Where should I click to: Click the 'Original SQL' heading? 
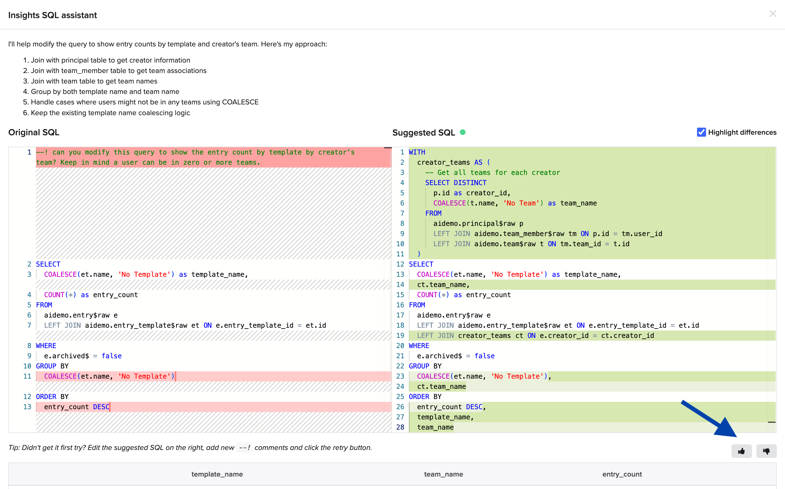click(34, 132)
